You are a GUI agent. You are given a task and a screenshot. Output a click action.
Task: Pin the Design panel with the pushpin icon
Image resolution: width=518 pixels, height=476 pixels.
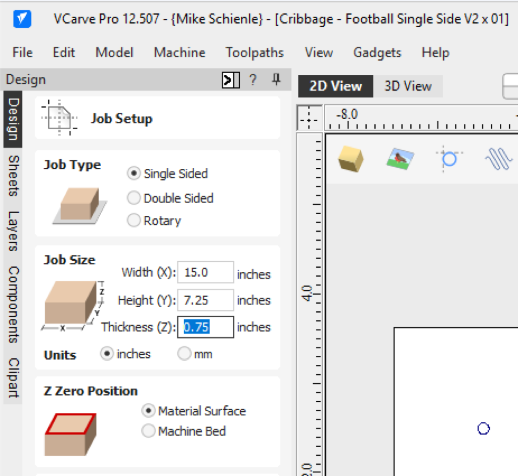point(276,79)
